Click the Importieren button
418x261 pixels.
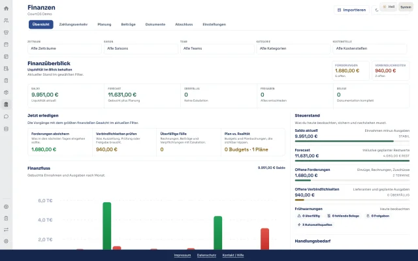point(351,10)
